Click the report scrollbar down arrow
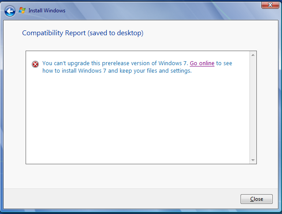The width and height of the screenshot is (282, 214). coord(253,160)
